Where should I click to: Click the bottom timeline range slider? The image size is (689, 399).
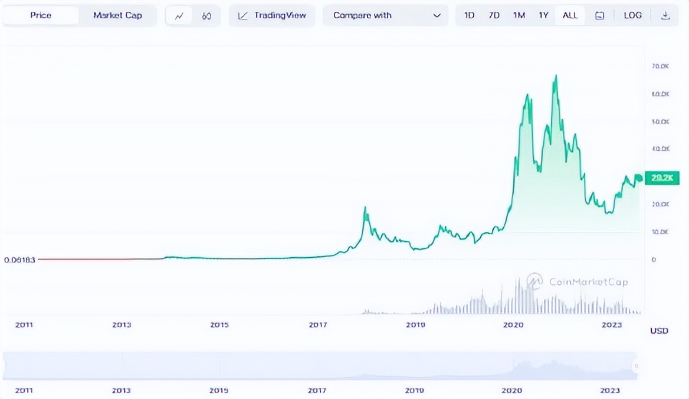[x=319, y=366]
